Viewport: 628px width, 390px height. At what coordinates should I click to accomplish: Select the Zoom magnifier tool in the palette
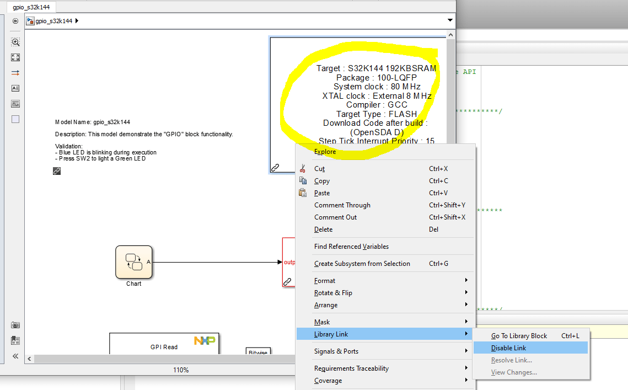tap(15, 42)
